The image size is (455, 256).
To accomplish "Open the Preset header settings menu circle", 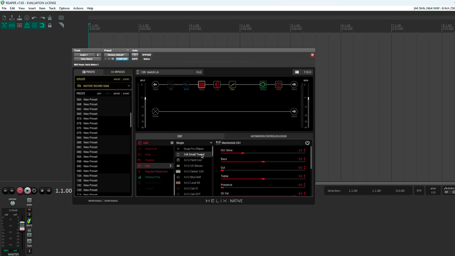I will click(x=128, y=51).
